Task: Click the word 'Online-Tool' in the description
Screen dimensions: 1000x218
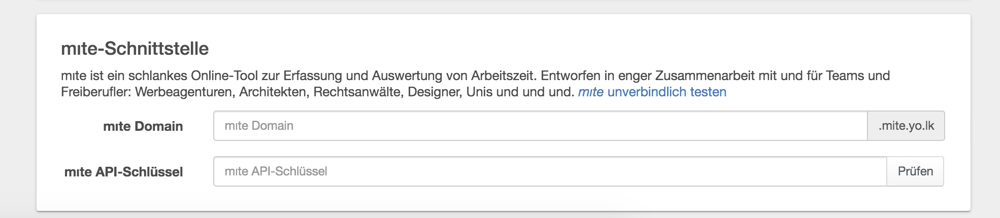Action: 224,76
